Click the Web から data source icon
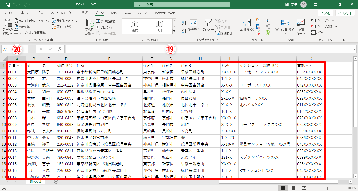 17,27
